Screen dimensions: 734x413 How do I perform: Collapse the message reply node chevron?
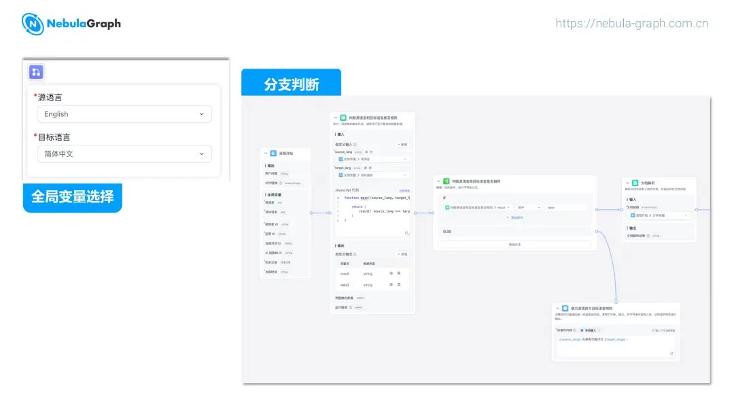[x=557, y=308]
